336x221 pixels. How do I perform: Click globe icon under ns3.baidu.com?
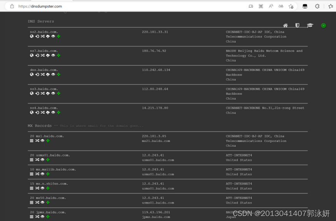click(x=32, y=94)
